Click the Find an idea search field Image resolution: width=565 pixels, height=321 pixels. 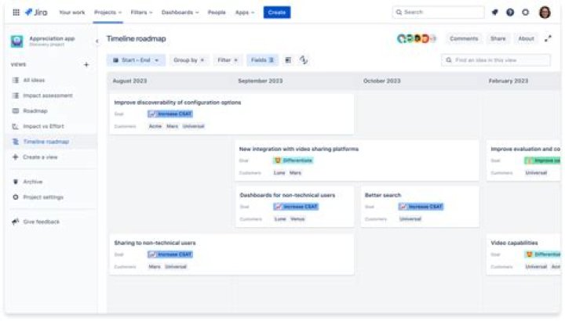[x=498, y=60]
